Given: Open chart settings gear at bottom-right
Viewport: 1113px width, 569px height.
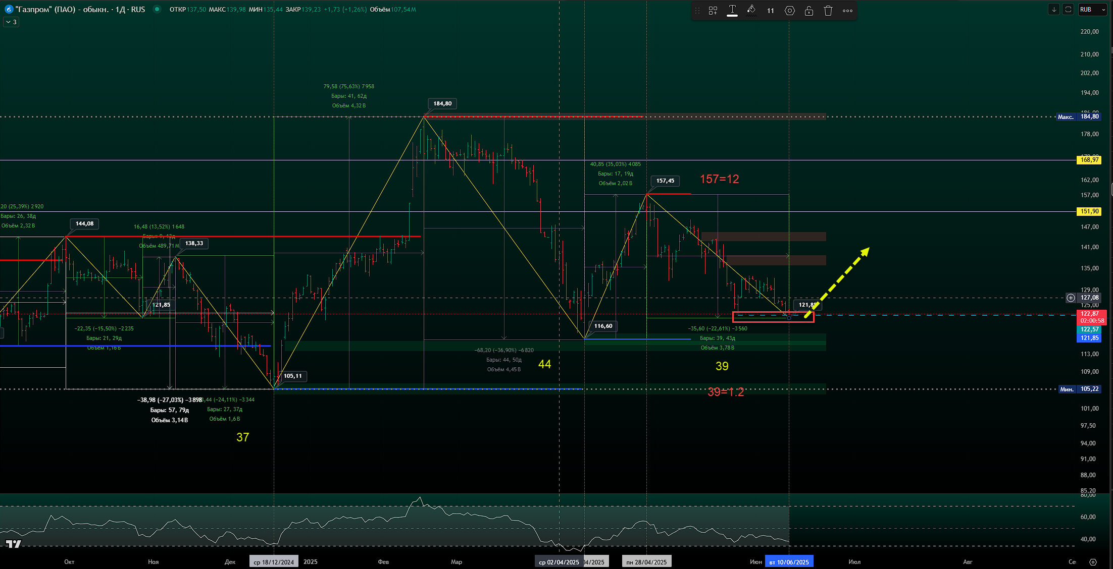Looking at the screenshot, I should coord(1093,562).
